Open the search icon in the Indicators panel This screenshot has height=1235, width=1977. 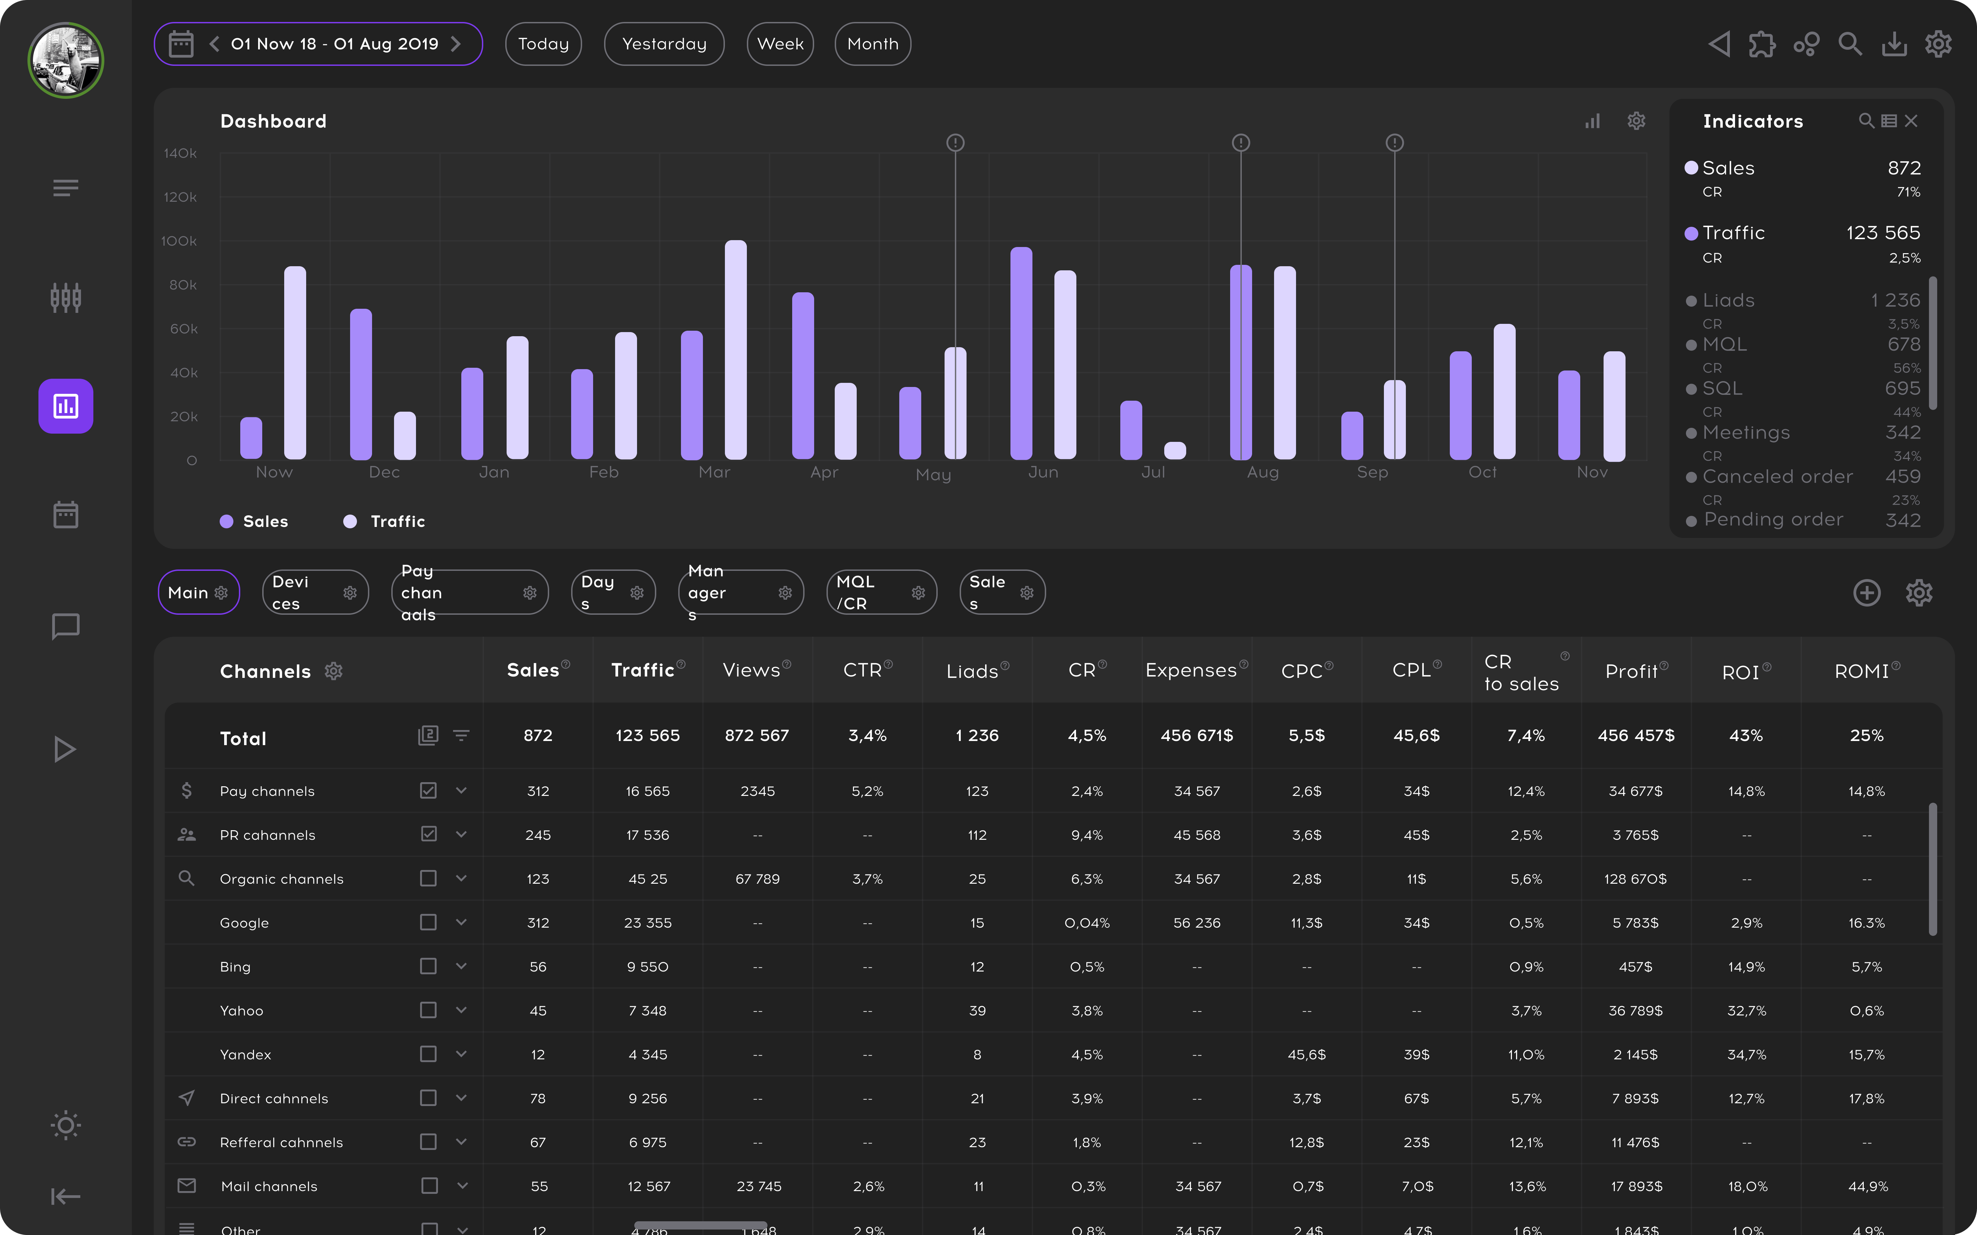[x=1867, y=120]
